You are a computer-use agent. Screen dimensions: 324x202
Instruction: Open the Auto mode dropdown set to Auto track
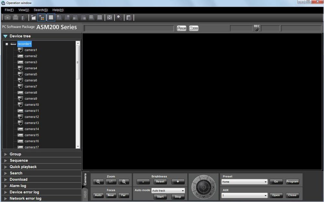pos(168,190)
